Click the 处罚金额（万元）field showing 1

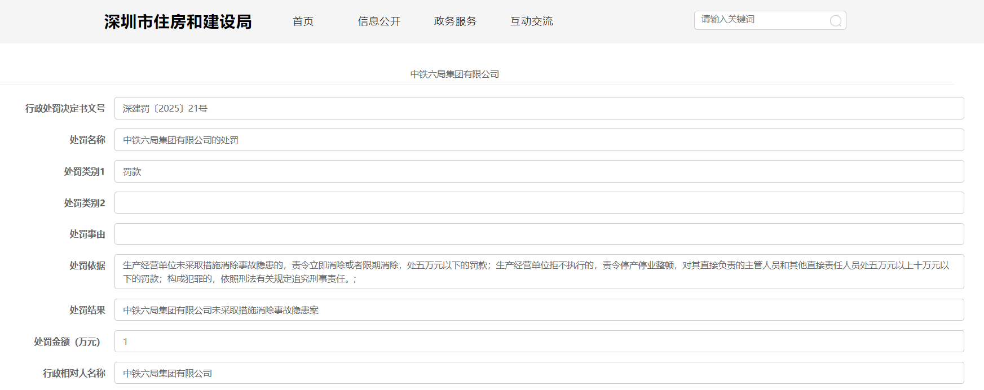point(539,342)
